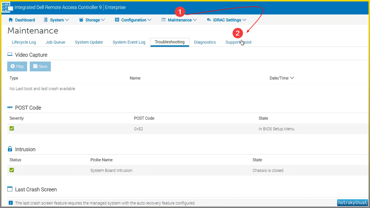Open the iDRAC Settings menu
Screen dimensions: 370x208
(227, 20)
